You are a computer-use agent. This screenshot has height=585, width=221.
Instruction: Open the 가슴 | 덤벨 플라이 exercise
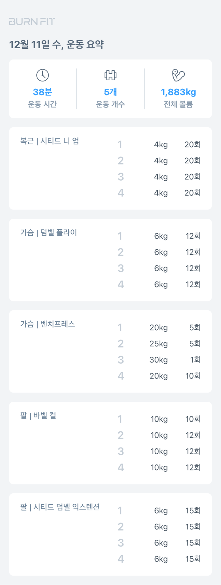pos(48,233)
